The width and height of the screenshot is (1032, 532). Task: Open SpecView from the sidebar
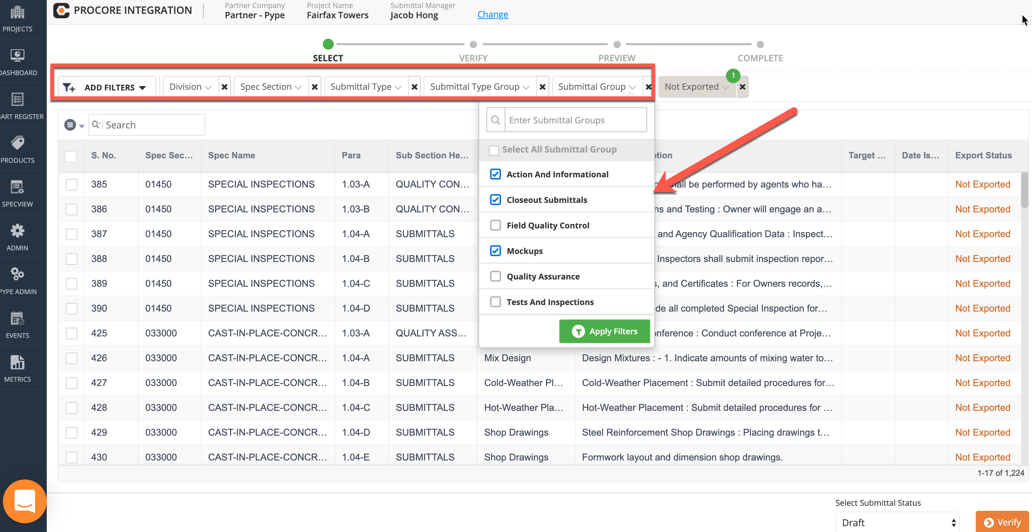tap(17, 187)
